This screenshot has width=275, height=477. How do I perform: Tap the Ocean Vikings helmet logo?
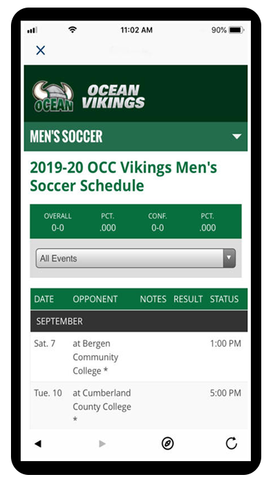coord(53,96)
